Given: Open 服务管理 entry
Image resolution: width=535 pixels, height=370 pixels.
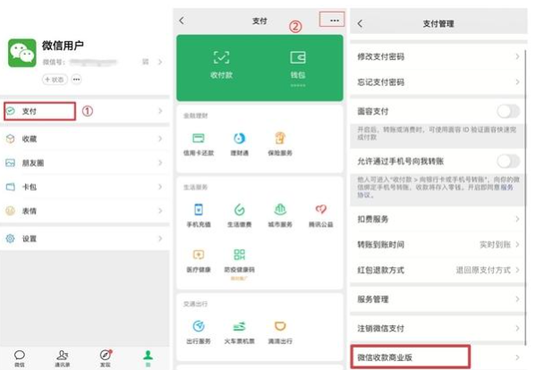Looking at the screenshot, I should 437,299.
